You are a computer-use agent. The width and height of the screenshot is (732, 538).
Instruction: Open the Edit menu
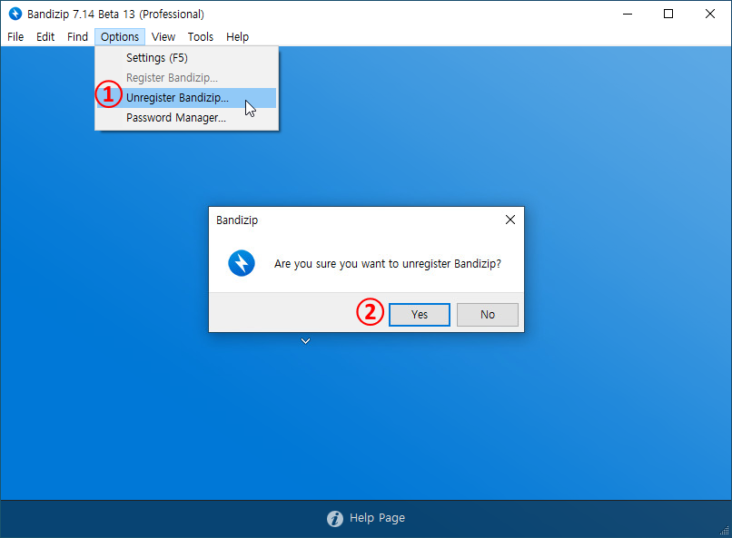(x=45, y=37)
